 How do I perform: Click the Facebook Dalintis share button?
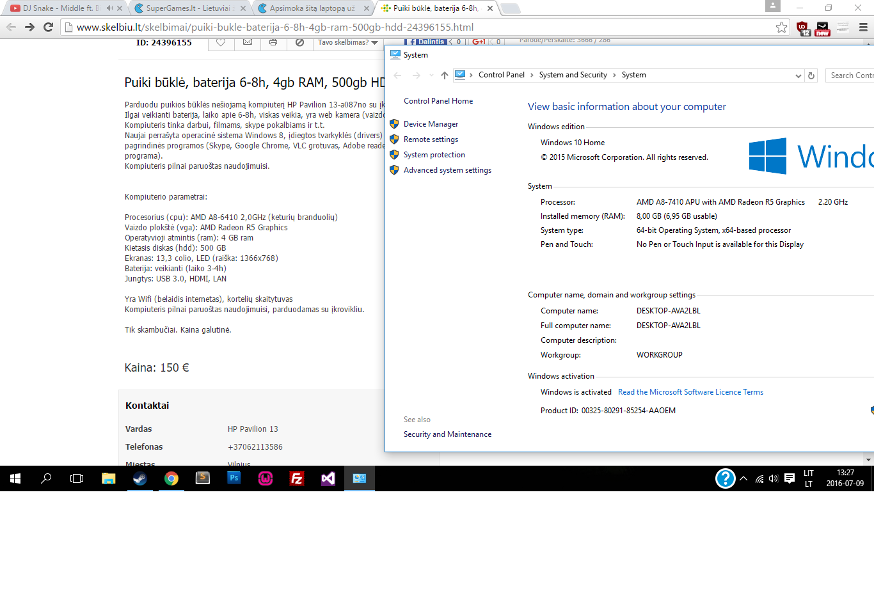[x=427, y=42]
